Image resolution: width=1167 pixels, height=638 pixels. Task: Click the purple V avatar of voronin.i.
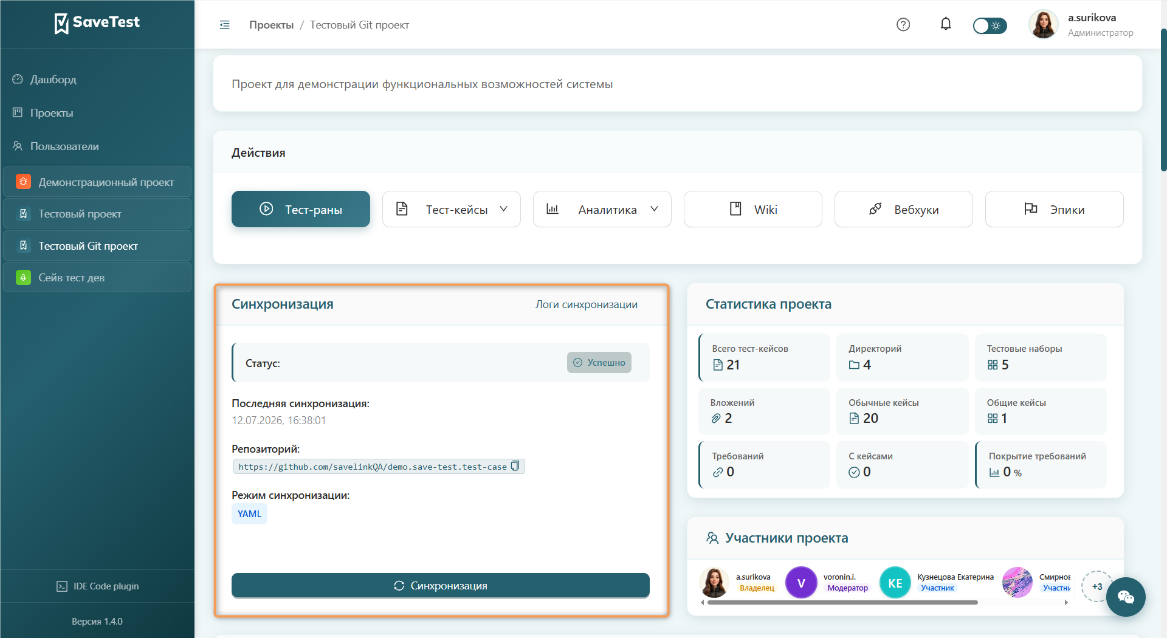click(801, 583)
